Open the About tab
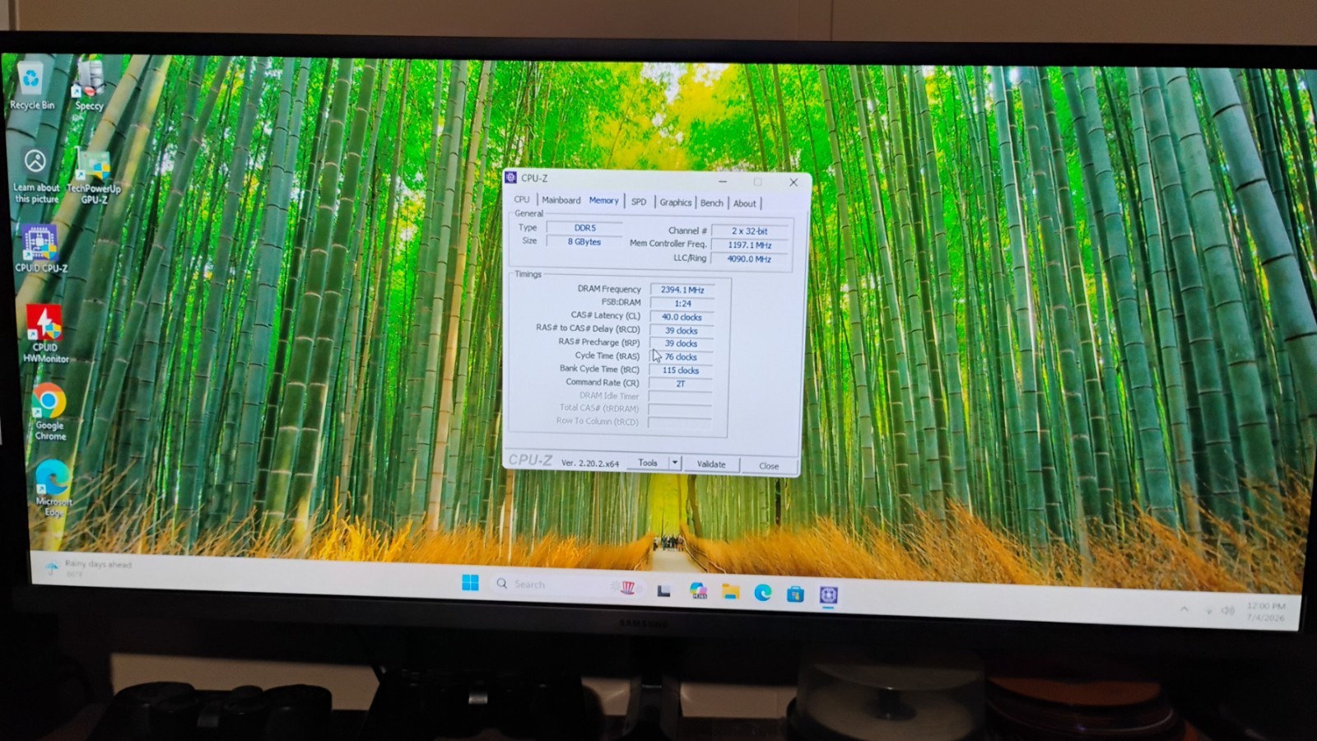This screenshot has width=1317, height=741. [x=744, y=204]
